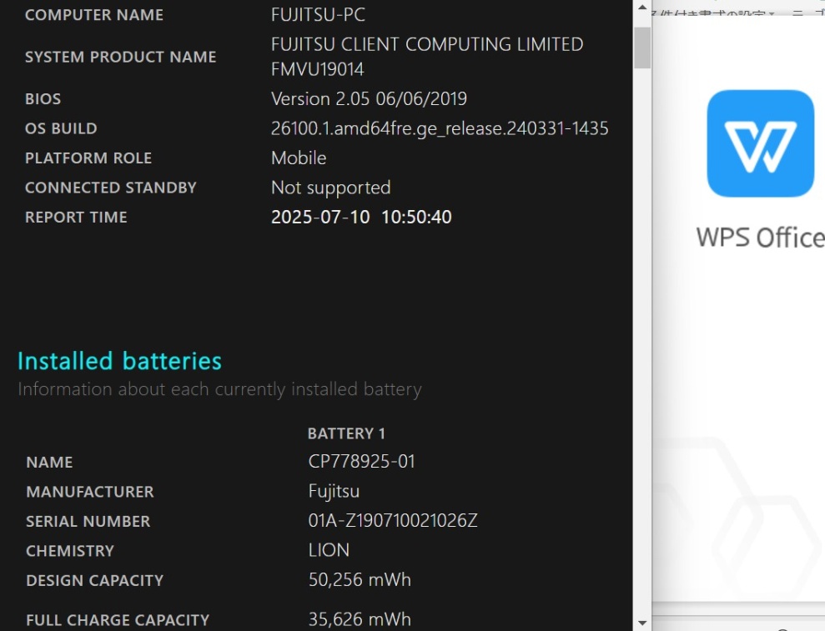The height and width of the screenshot is (631, 825).
Task: Click the FULL CHARGE CAPACITY value
Action: coord(360,619)
